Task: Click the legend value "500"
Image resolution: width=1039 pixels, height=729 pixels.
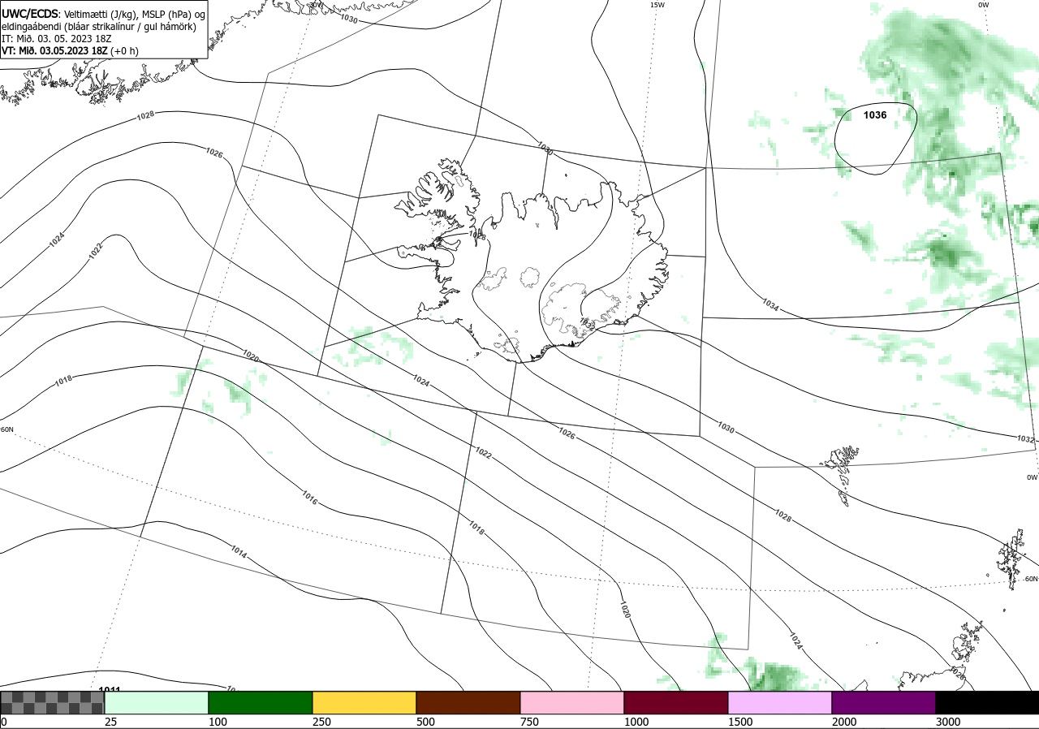Action: [x=425, y=722]
